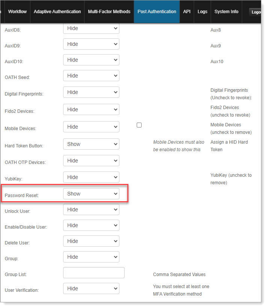
Task: Go to the API tab
Action: point(187,12)
